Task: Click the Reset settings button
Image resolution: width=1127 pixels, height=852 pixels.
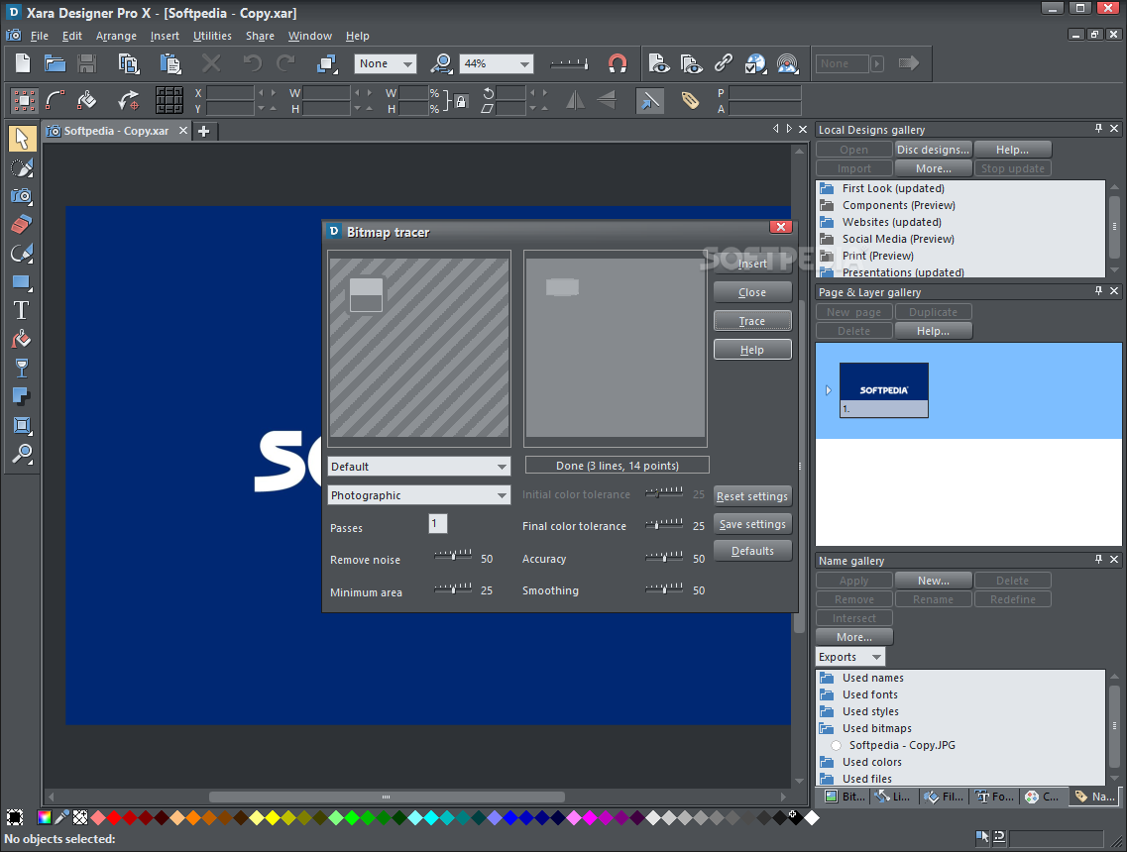Action: click(752, 496)
